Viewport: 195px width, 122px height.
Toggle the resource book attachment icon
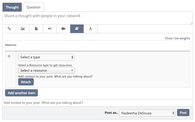pos(77,29)
